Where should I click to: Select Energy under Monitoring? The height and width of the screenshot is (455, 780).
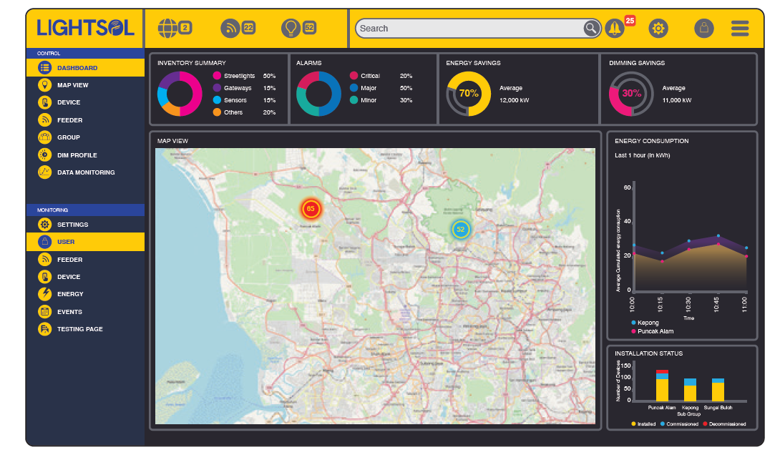pyautogui.click(x=70, y=294)
